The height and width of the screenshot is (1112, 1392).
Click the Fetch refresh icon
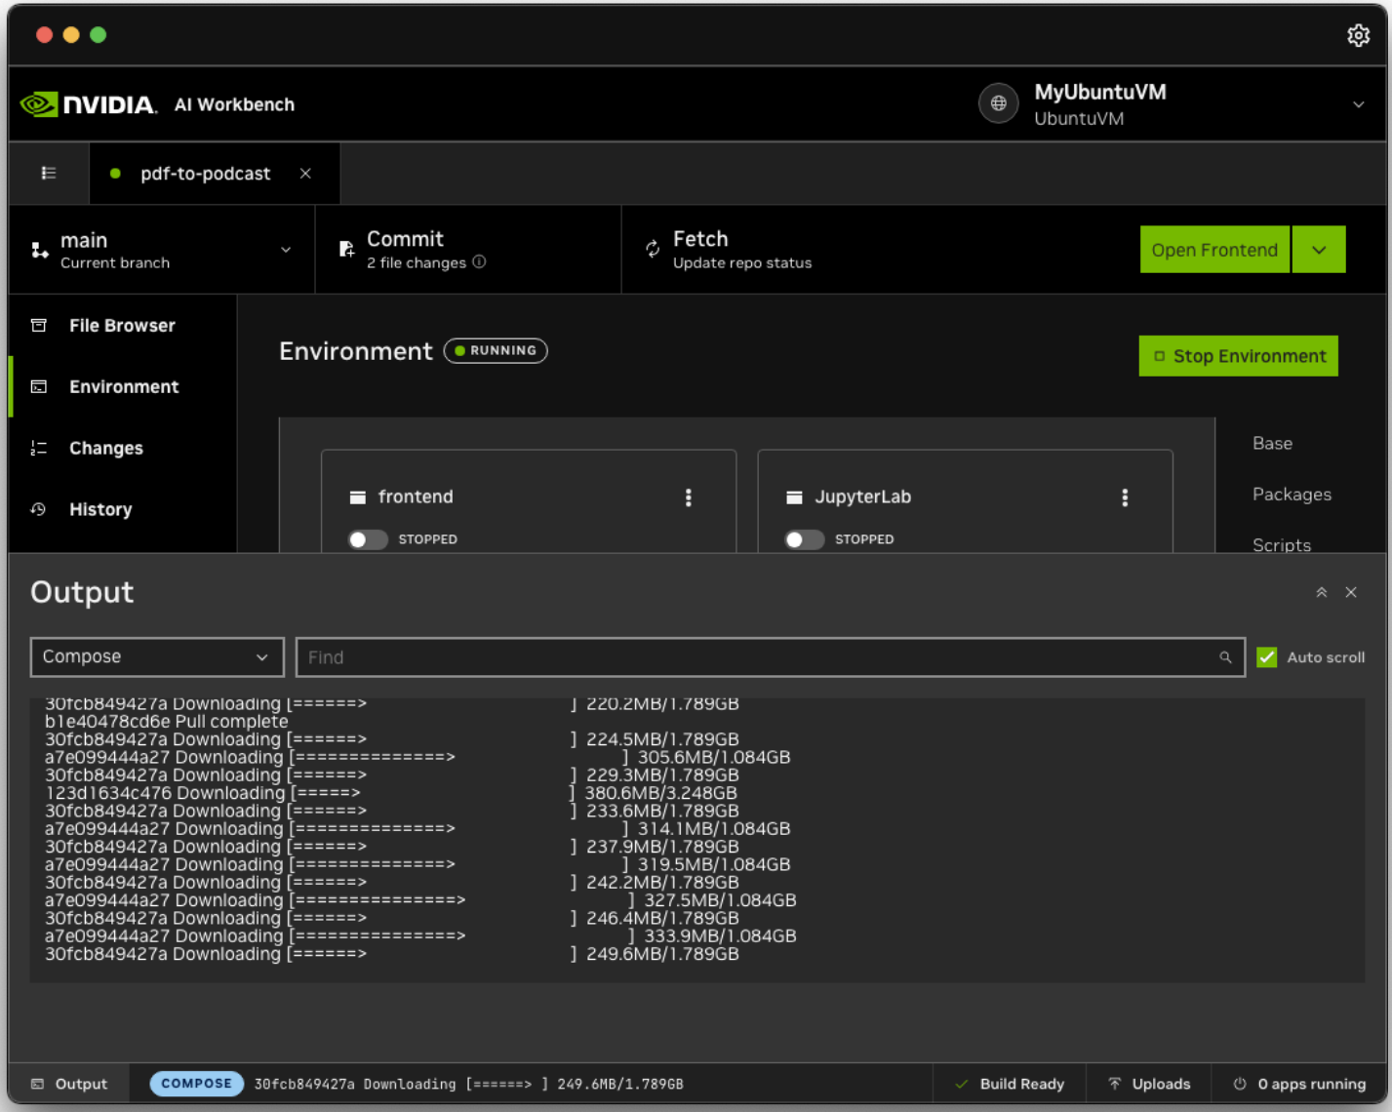point(653,250)
